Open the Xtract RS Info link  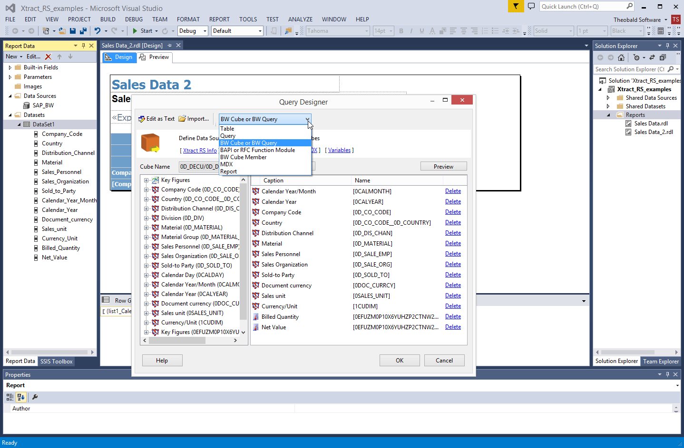pyautogui.click(x=200, y=151)
